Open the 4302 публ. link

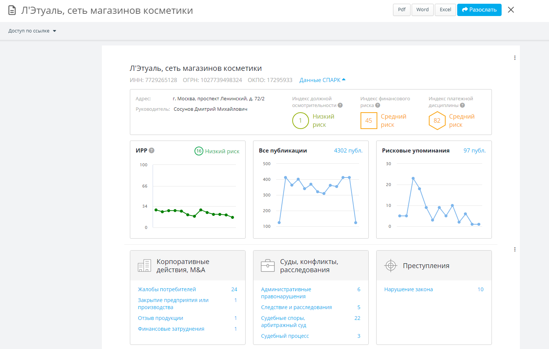(x=348, y=151)
